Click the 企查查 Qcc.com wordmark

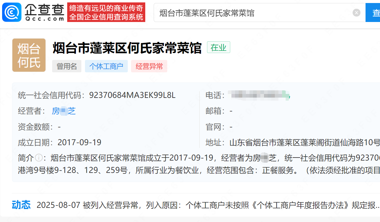(x=45, y=12)
